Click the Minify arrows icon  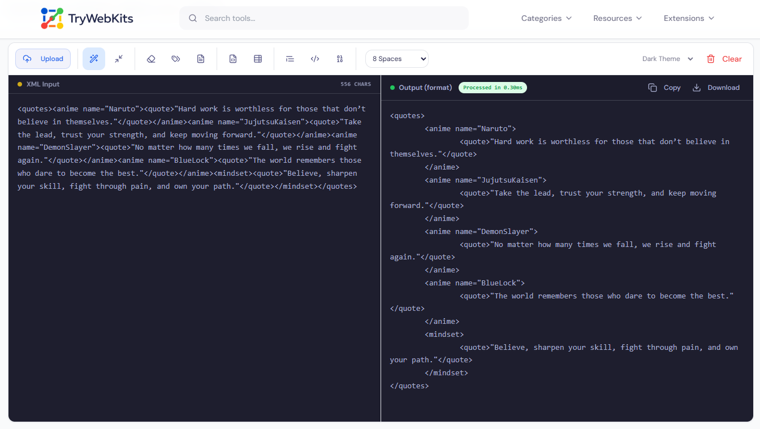[119, 58]
